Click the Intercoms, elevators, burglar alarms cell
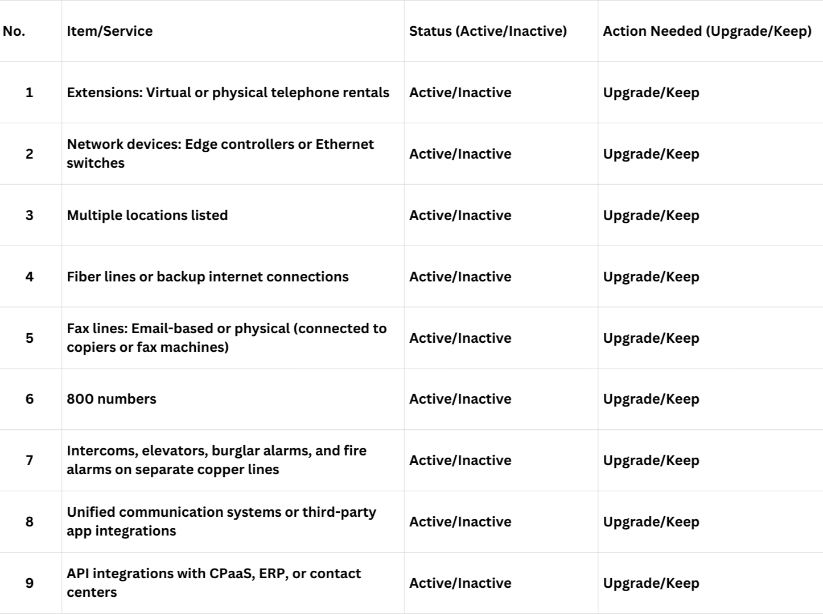The image size is (823, 614). click(216, 460)
